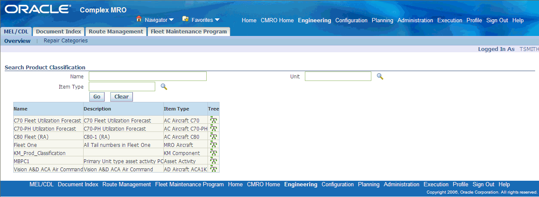Click Engineering in top navigation
The width and height of the screenshot is (539, 197).
tap(315, 21)
